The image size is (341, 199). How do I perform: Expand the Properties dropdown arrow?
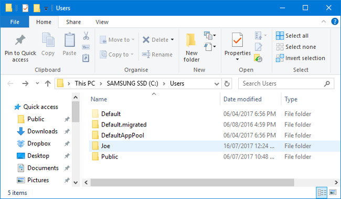237,59
